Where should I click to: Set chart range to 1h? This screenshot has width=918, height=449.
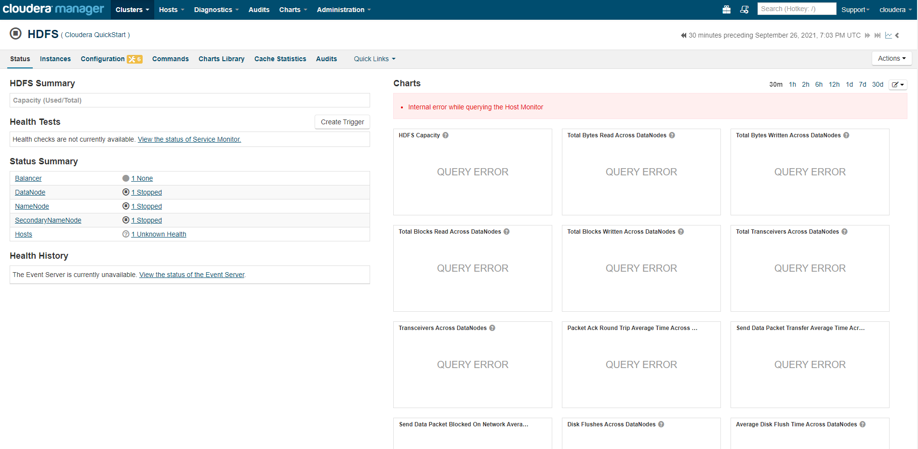[x=792, y=84]
